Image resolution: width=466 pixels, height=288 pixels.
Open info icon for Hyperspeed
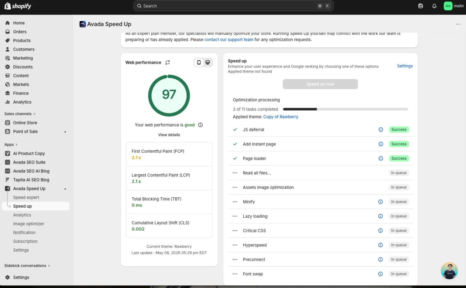[x=381, y=245]
